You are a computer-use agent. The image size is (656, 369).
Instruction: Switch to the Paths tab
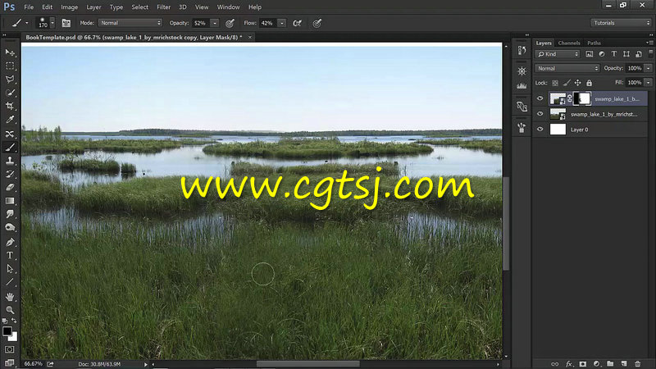(x=594, y=43)
